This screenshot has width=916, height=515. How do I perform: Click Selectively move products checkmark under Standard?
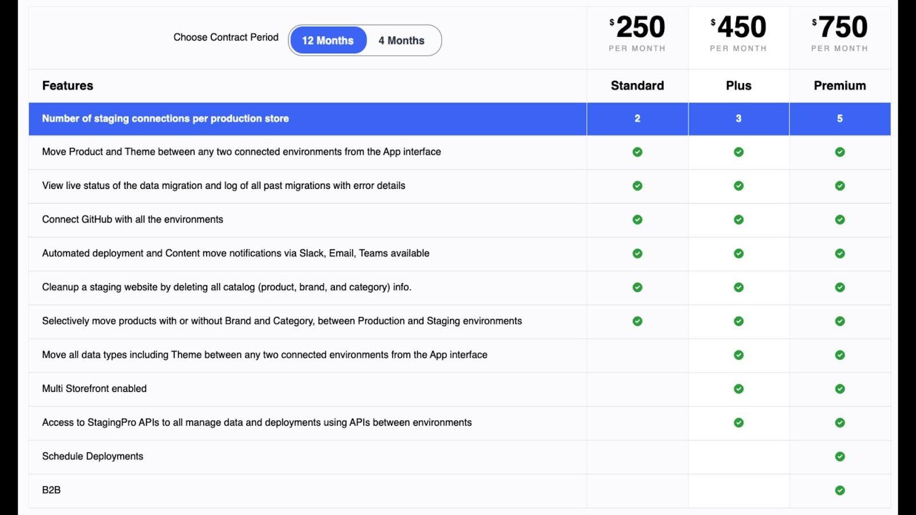637,321
